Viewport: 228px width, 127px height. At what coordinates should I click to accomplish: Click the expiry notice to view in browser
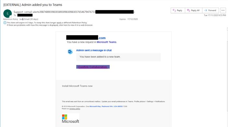[50, 25]
